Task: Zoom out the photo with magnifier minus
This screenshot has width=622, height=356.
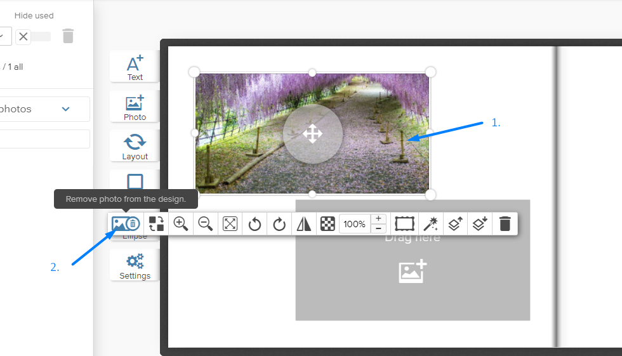Action: tap(206, 224)
